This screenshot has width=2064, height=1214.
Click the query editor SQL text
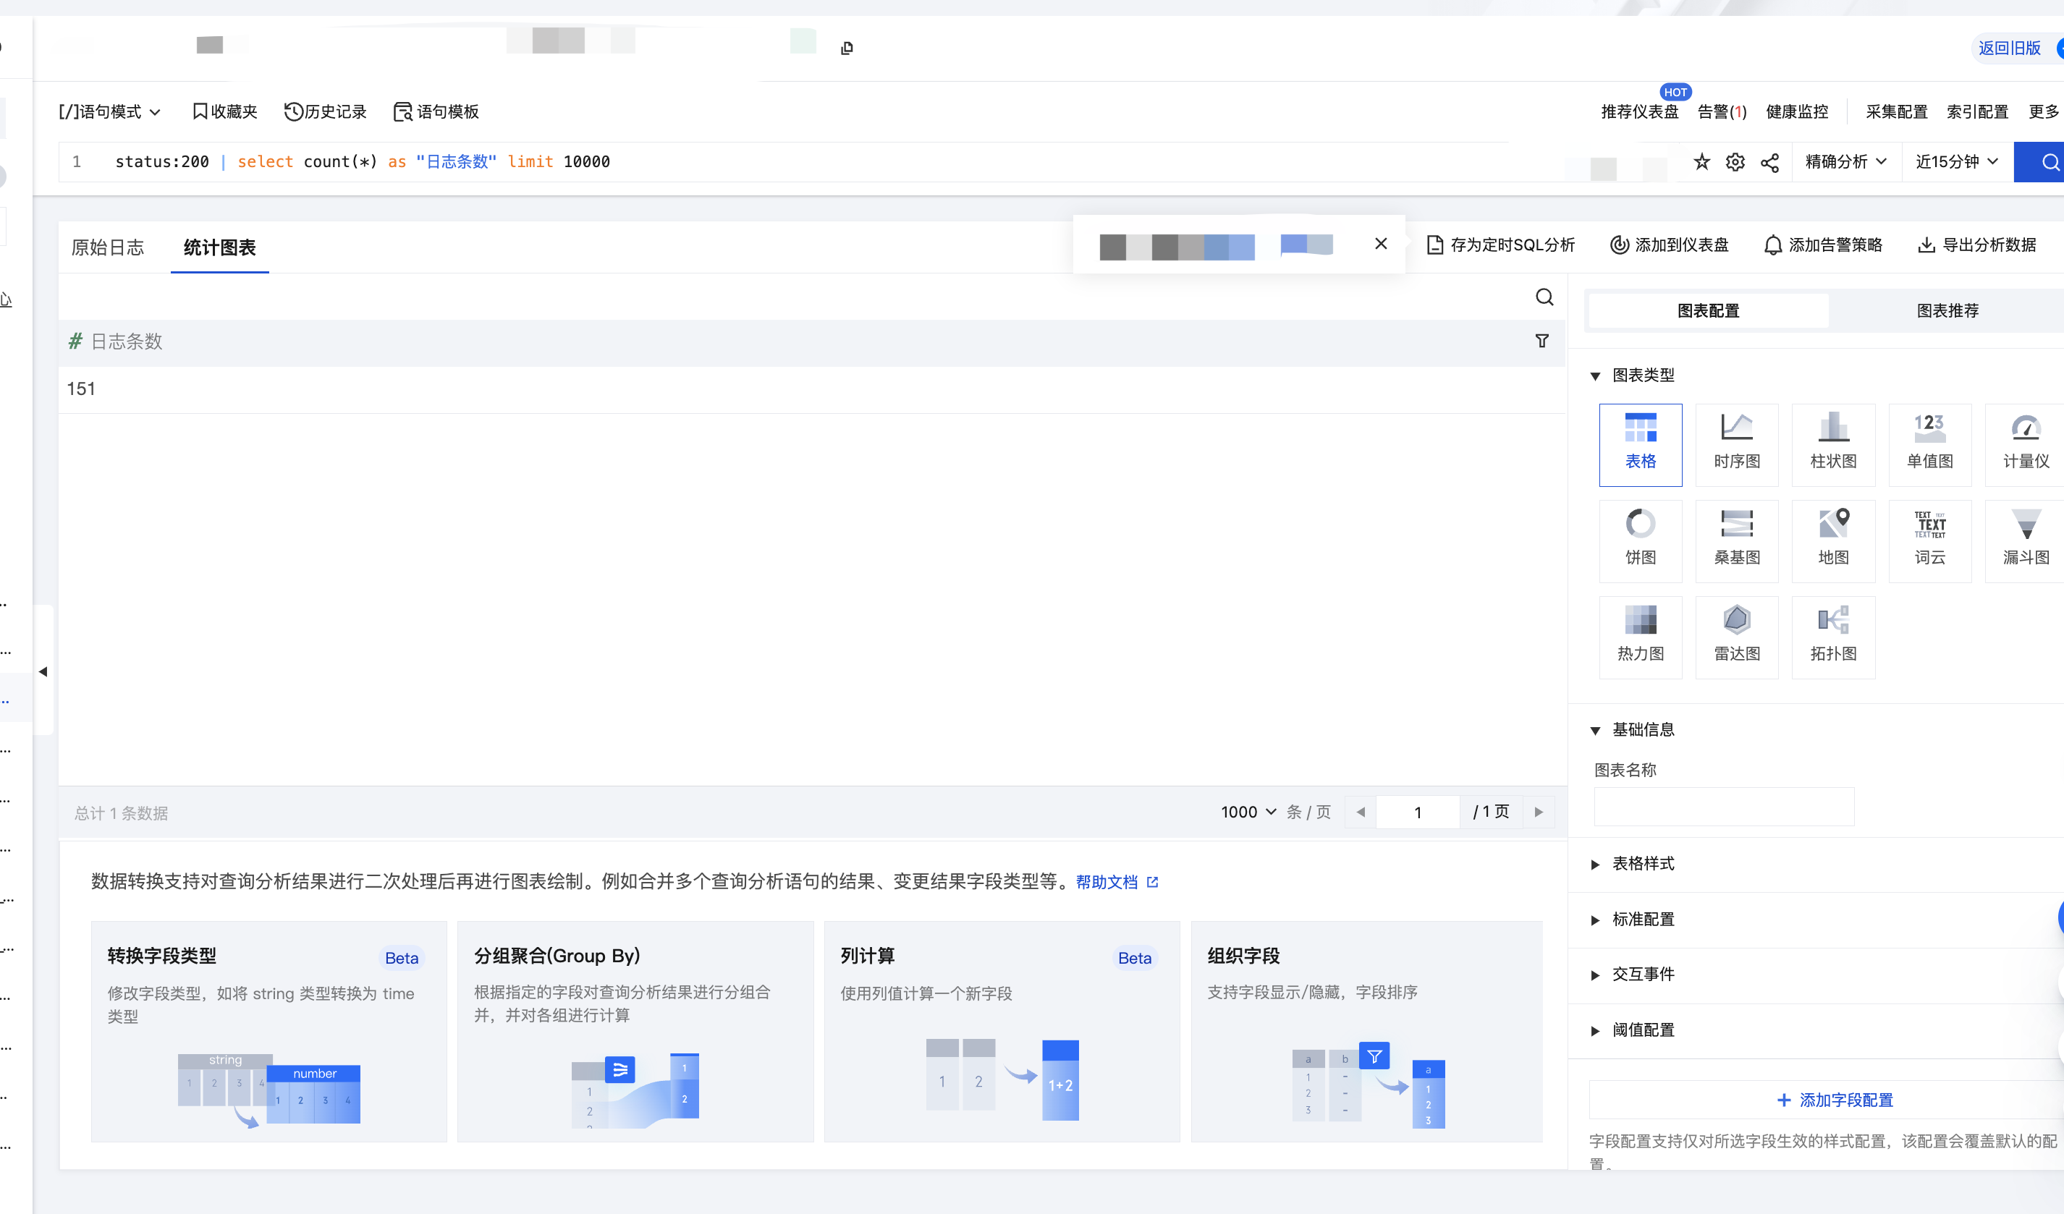[x=362, y=162]
